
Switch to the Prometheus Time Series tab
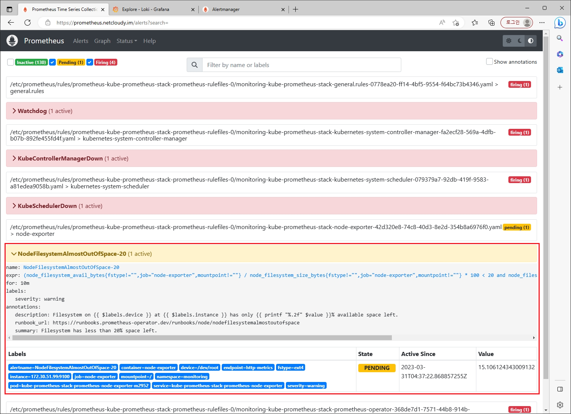click(63, 9)
